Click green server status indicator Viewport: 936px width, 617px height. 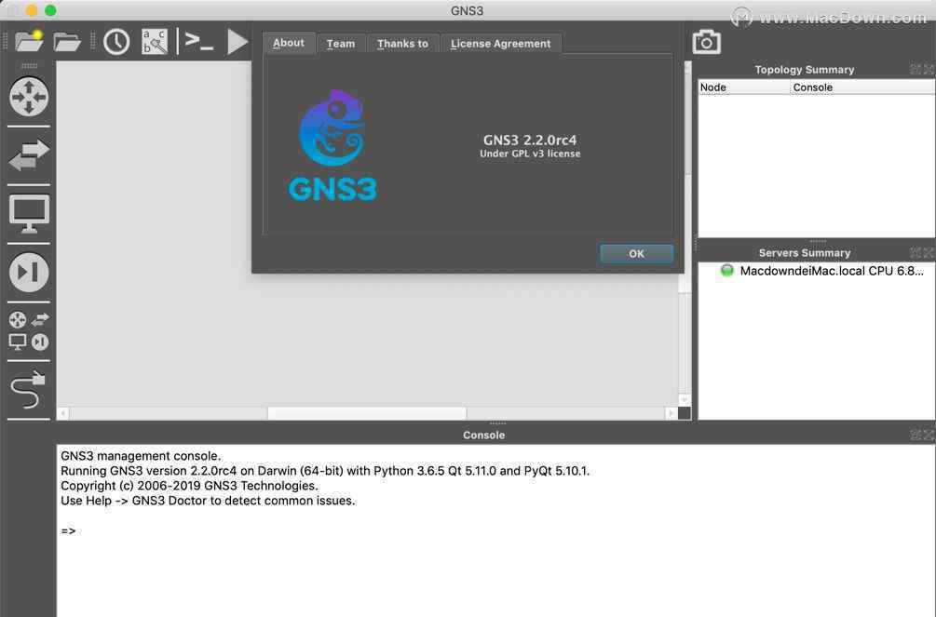(726, 270)
